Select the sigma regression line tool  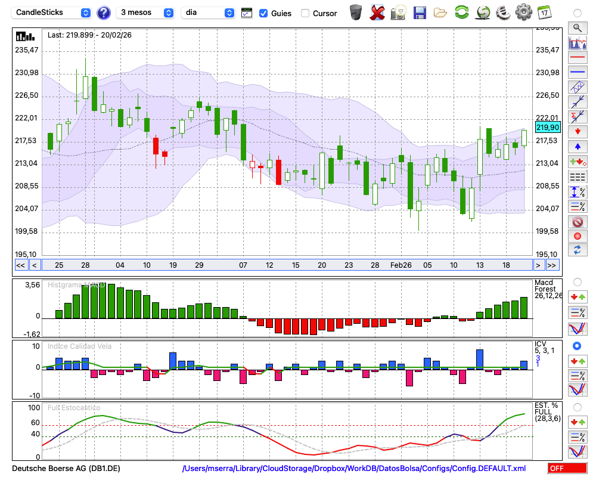click(x=578, y=117)
